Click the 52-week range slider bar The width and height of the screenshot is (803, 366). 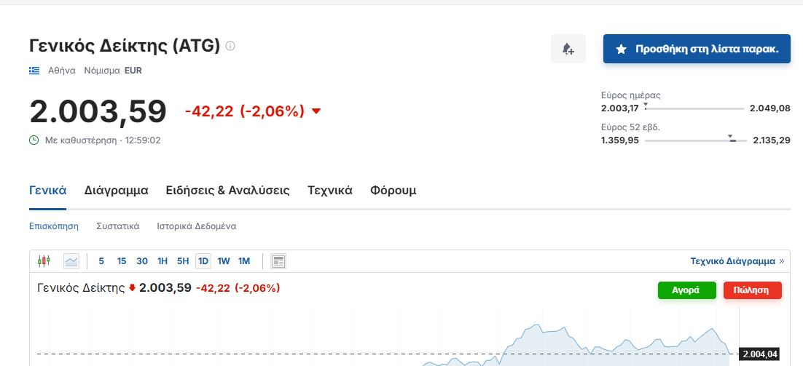[696, 140]
